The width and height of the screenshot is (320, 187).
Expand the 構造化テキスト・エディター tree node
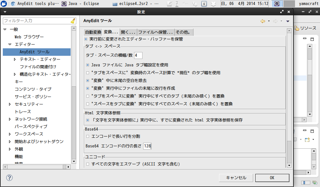point(15,74)
